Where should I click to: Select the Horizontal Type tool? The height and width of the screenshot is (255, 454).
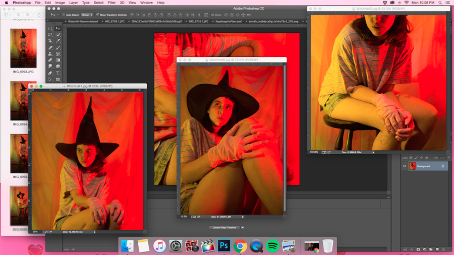pyautogui.click(x=58, y=73)
